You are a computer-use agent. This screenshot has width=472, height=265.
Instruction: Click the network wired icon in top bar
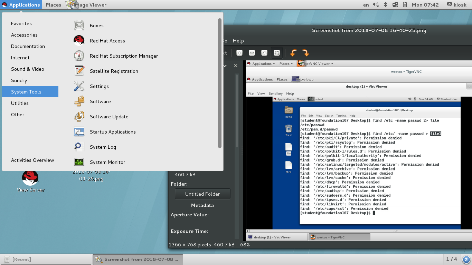395,5
